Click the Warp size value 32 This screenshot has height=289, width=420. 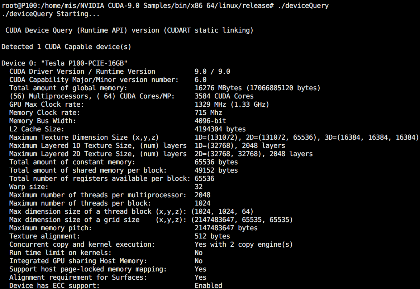[x=199, y=187]
